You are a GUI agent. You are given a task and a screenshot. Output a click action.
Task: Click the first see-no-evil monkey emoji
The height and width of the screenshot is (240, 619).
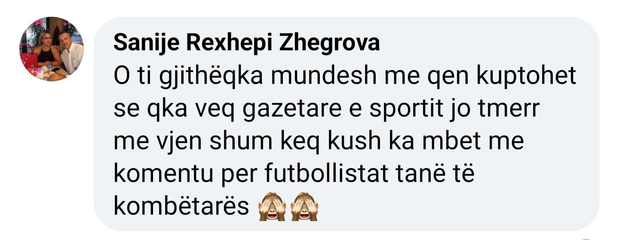click(272, 206)
